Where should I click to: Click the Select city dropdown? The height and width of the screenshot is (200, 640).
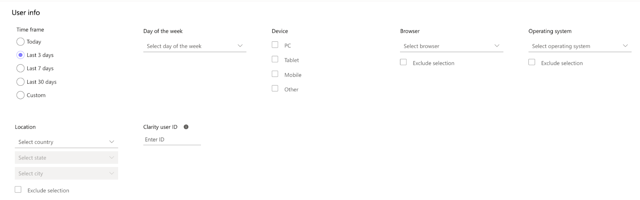coord(66,173)
